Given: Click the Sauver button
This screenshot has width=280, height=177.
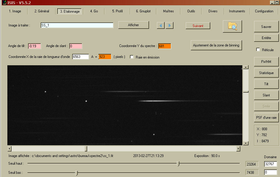Looking at the screenshot, I should coord(266,26).
